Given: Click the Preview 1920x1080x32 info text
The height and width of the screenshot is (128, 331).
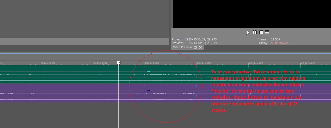Looking at the screenshot, I should [x=195, y=43].
